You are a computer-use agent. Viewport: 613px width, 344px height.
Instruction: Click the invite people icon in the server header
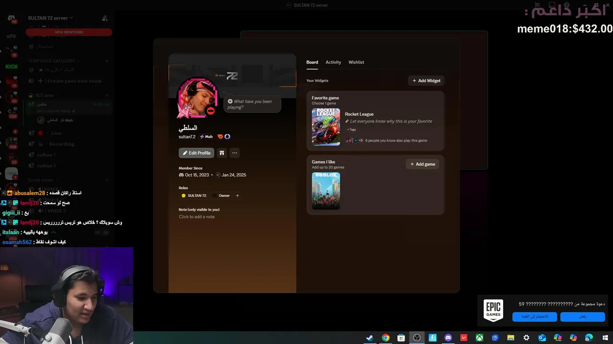tap(105, 18)
